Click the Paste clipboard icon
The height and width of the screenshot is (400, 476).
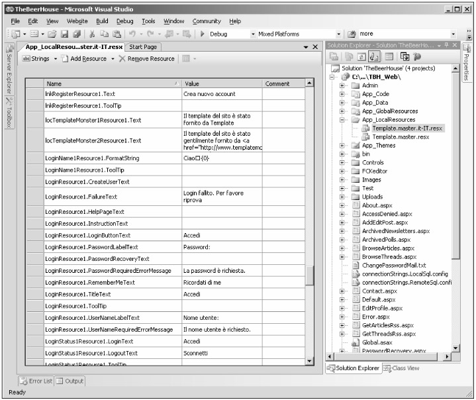click(x=115, y=34)
